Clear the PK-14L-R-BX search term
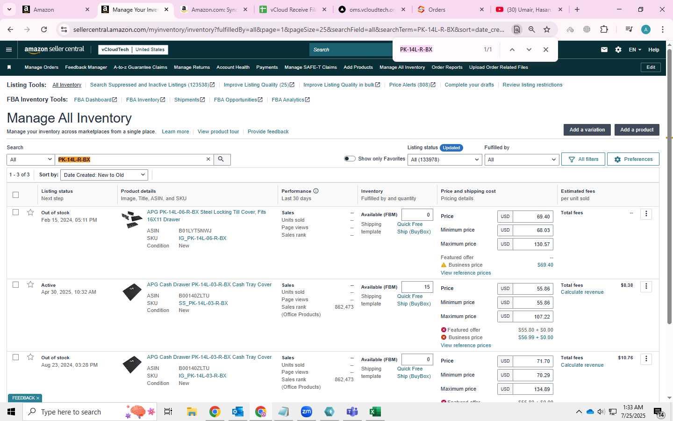The height and width of the screenshot is (421, 673). coord(208,160)
